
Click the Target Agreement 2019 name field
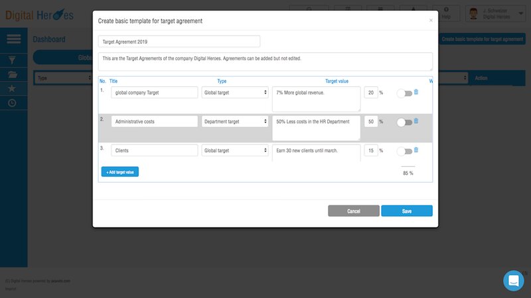[x=179, y=41]
